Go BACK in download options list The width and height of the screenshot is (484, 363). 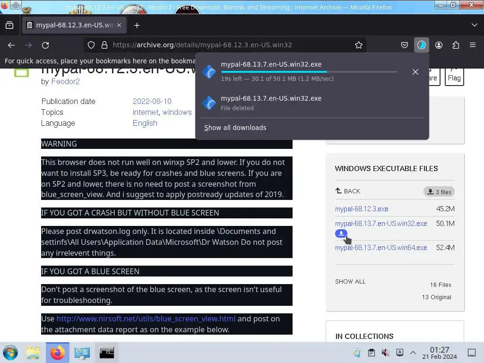point(348,191)
